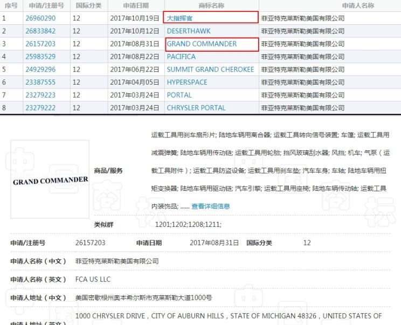Click Chinese applicant name 菲亚特克莱斯勒美国有限公司 in details
Viewport: 401px width, 325px height.
(x=117, y=261)
